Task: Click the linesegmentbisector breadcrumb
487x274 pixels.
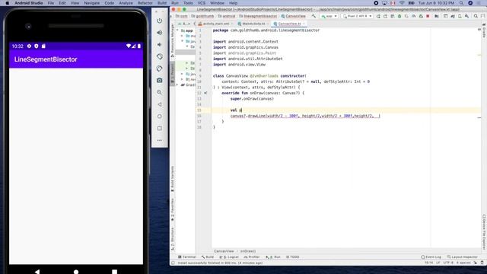Action: pos(258,16)
